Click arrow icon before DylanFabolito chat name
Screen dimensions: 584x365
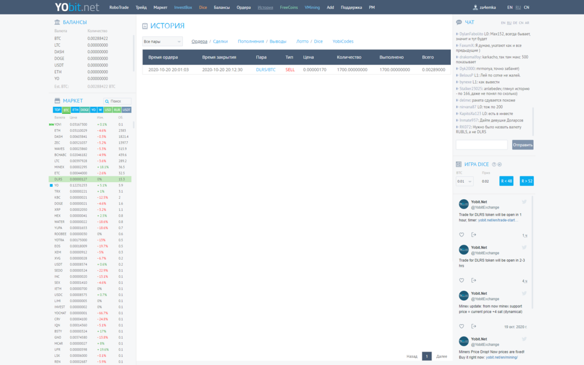coord(457,34)
